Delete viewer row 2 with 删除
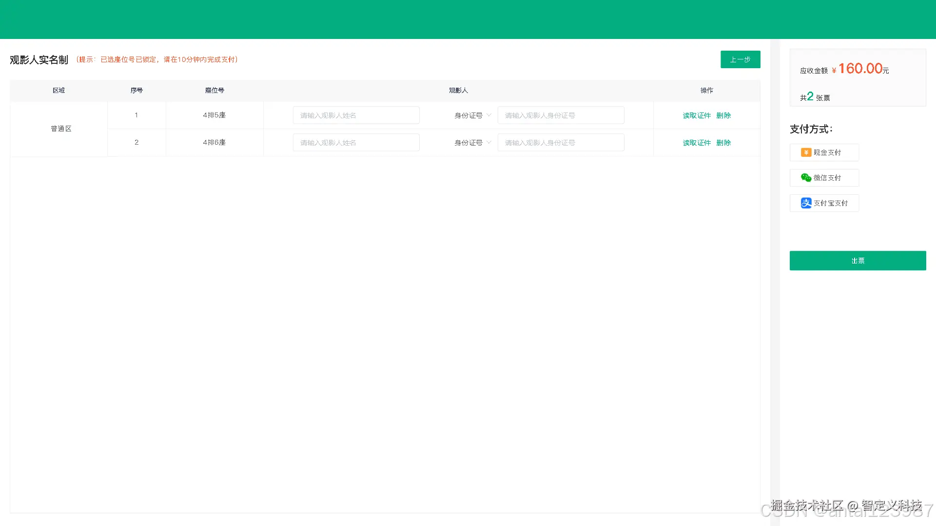The height and width of the screenshot is (526, 936). click(x=723, y=143)
